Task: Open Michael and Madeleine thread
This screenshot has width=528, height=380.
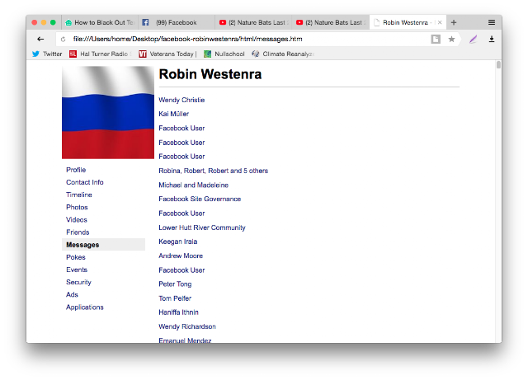Action: [x=194, y=185]
